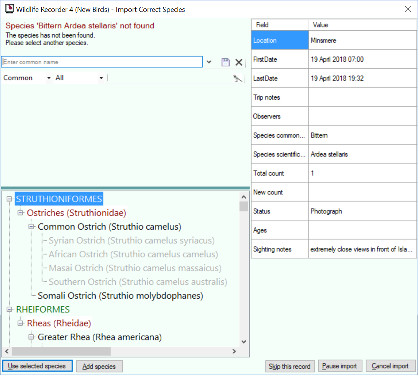
Task: Select STRUTHIONIFORMES in the species tree
Action: click(59, 199)
